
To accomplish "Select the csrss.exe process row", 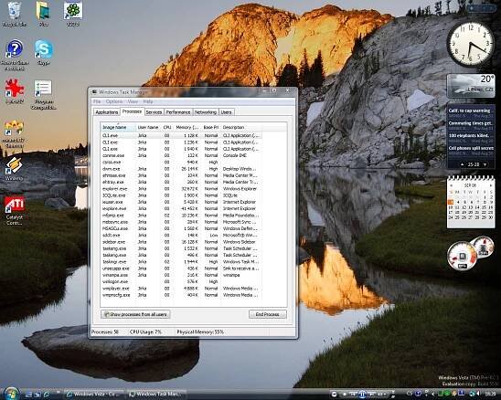I will tap(182, 163).
